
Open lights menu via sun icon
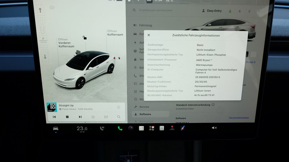click(135, 67)
